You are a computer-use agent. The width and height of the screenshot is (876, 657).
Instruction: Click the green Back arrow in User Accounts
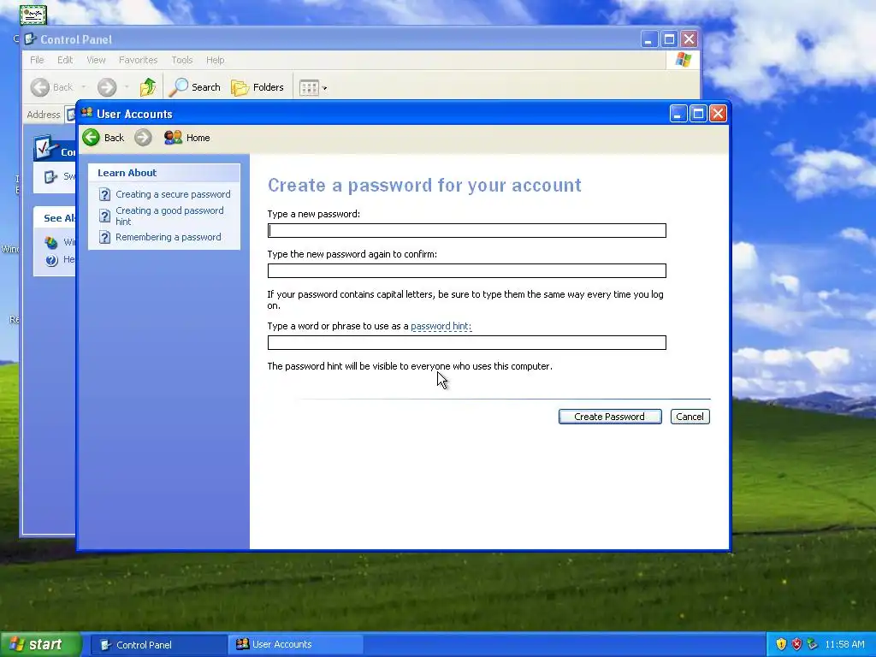pyautogui.click(x=91, y=138)
